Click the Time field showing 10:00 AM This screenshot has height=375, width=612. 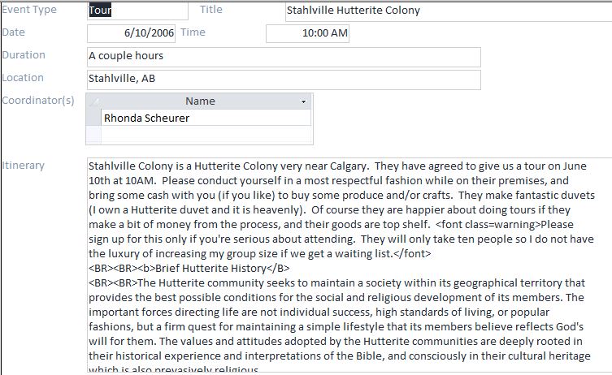tap(307, 33)
